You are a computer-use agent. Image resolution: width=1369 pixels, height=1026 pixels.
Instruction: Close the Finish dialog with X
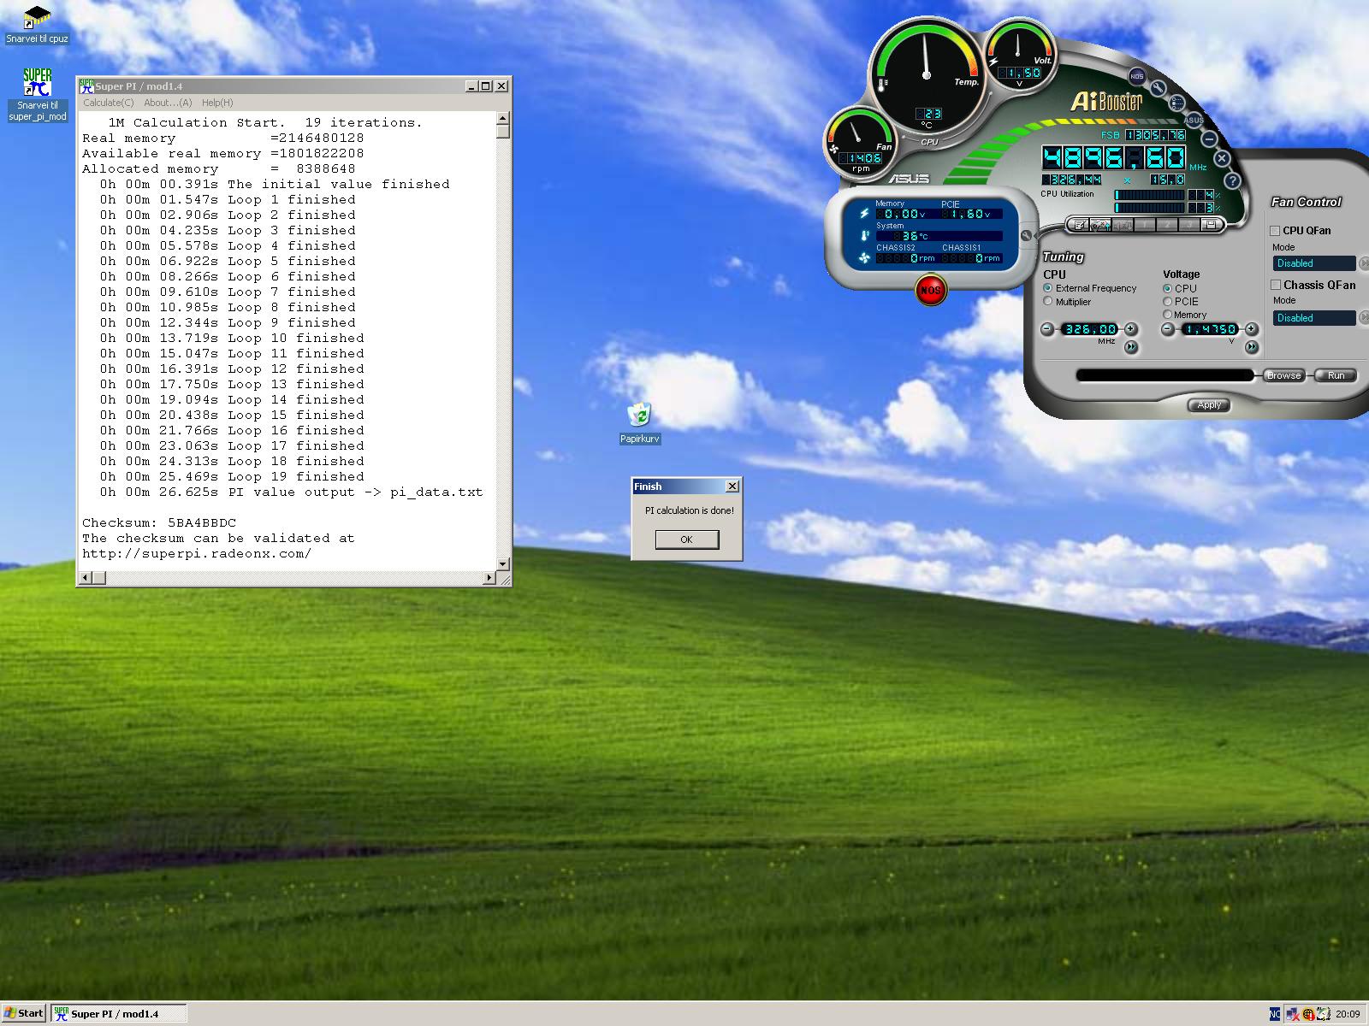(732, 486)
